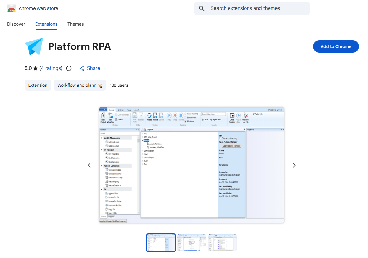Image resolution: width=368 pixels, height=258 pixels.
Task: Click Search Workflows field in preview
Action: (x=214, y=114)
